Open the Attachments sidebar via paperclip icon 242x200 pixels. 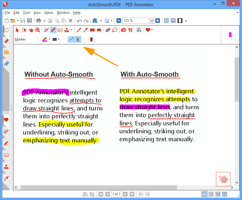6,63
